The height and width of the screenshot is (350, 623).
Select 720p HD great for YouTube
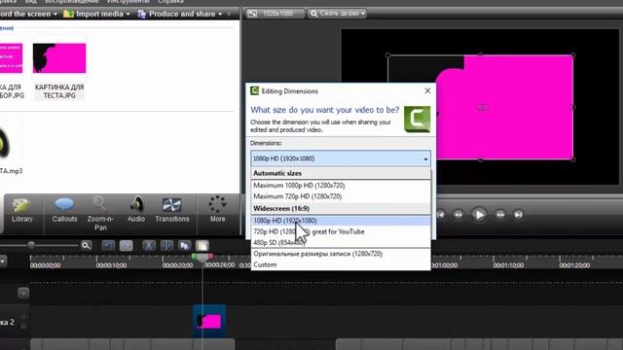341,231
